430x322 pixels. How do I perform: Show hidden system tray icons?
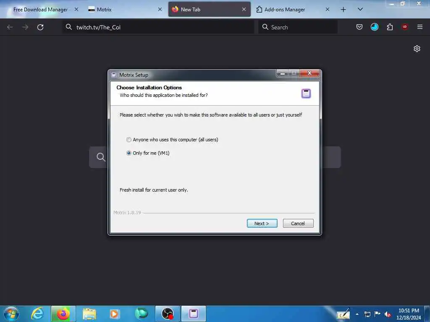coord(357,314)
